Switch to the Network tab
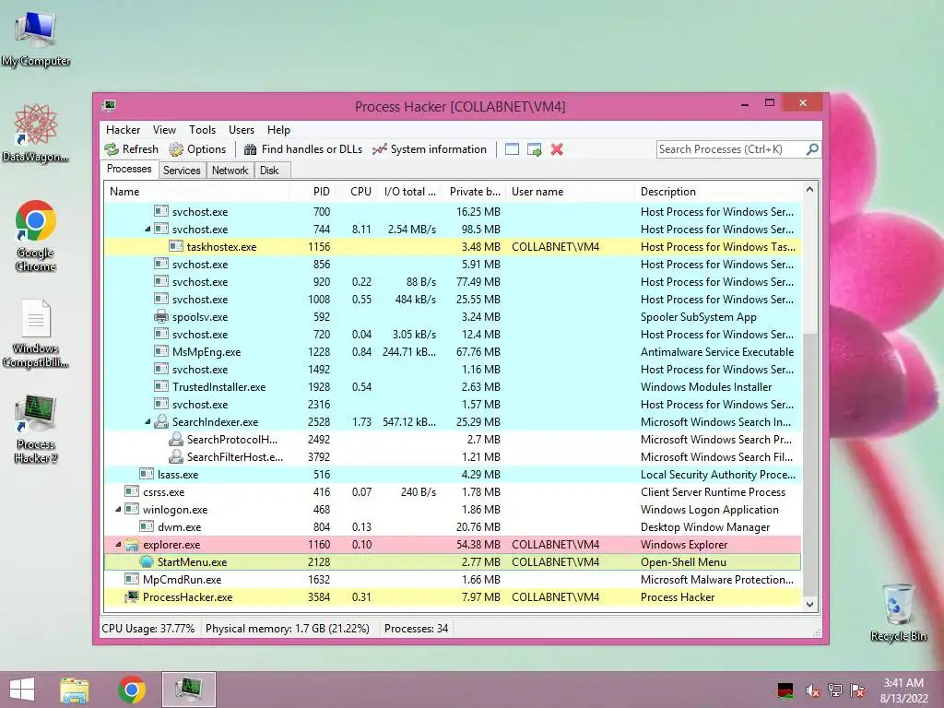The width and height of the screenshot is (944, 708). pyautogui.click(x=230, y=171)
